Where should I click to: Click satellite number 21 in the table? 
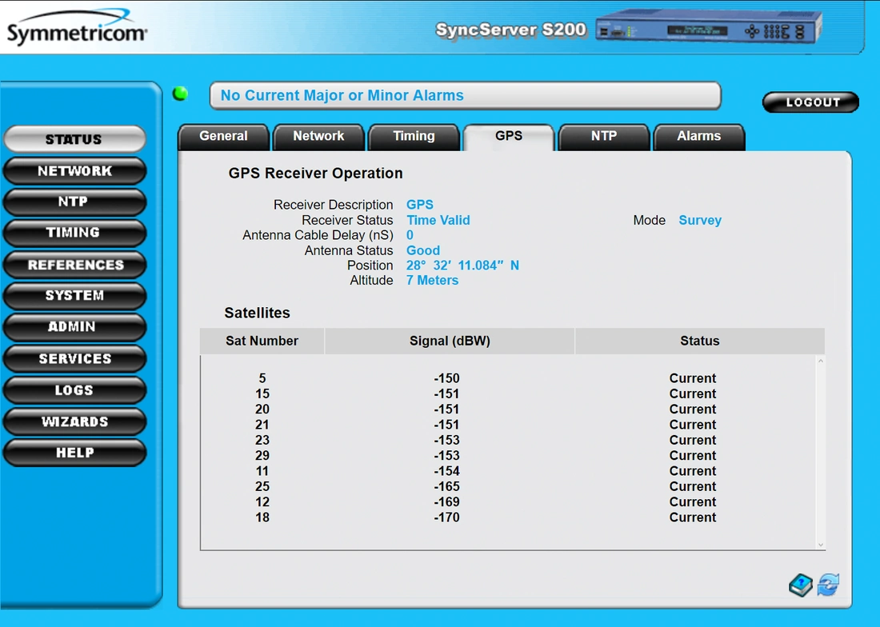(x=262, y=425)
